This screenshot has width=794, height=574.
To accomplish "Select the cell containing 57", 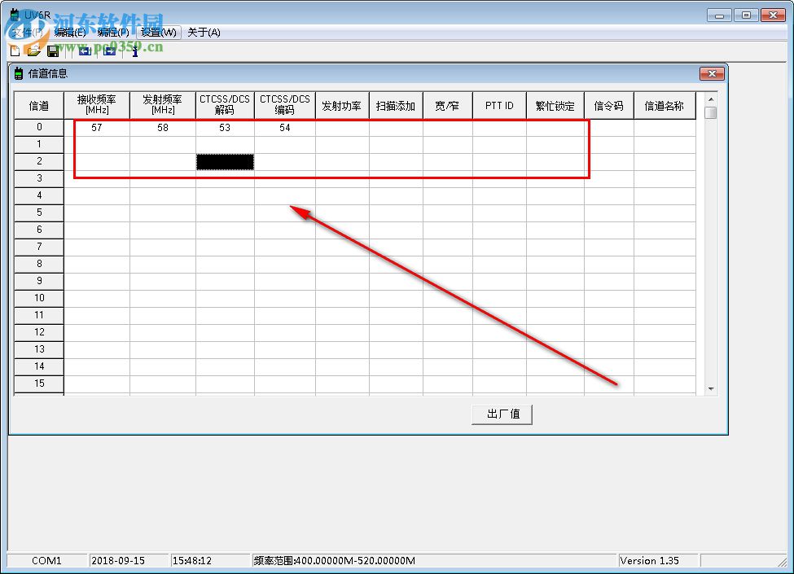I will 97,128.
